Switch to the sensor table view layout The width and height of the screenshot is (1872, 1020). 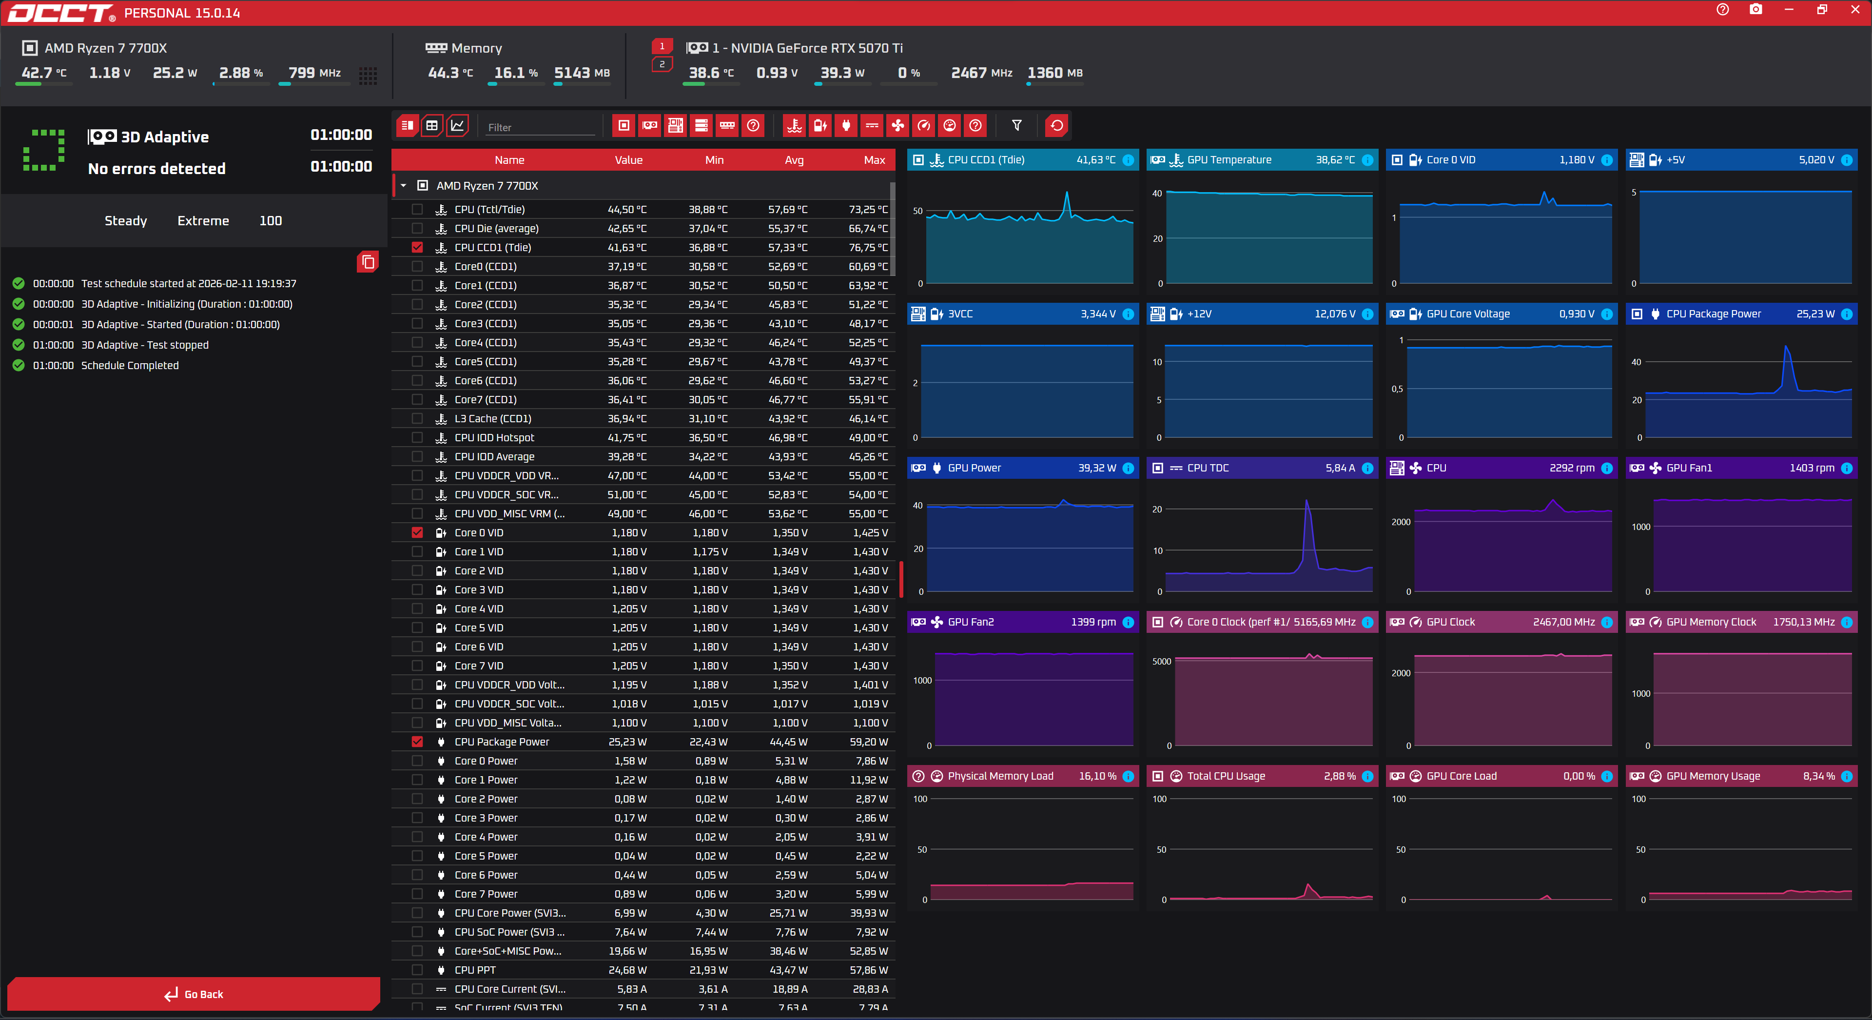(x=407, y=126)
